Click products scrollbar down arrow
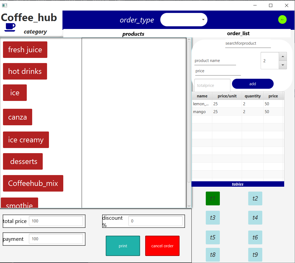Image resolution: width=295 pixels, height=263 pixels. coord(189,206)
